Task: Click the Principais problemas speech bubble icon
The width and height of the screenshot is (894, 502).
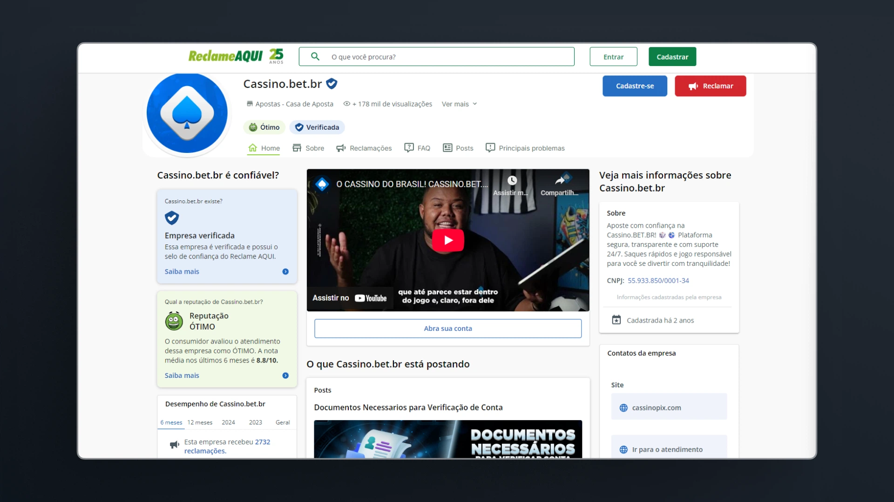Action: coord(491,147)
